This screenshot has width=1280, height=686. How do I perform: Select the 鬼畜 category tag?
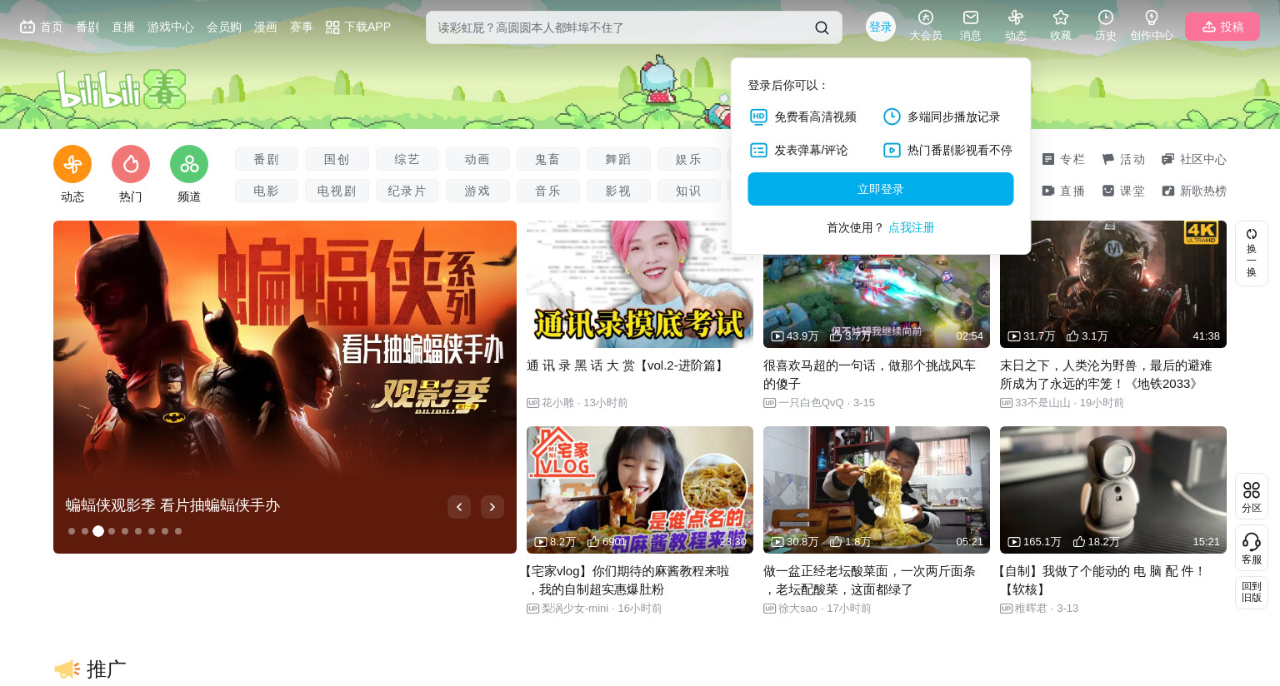[548, 159]
